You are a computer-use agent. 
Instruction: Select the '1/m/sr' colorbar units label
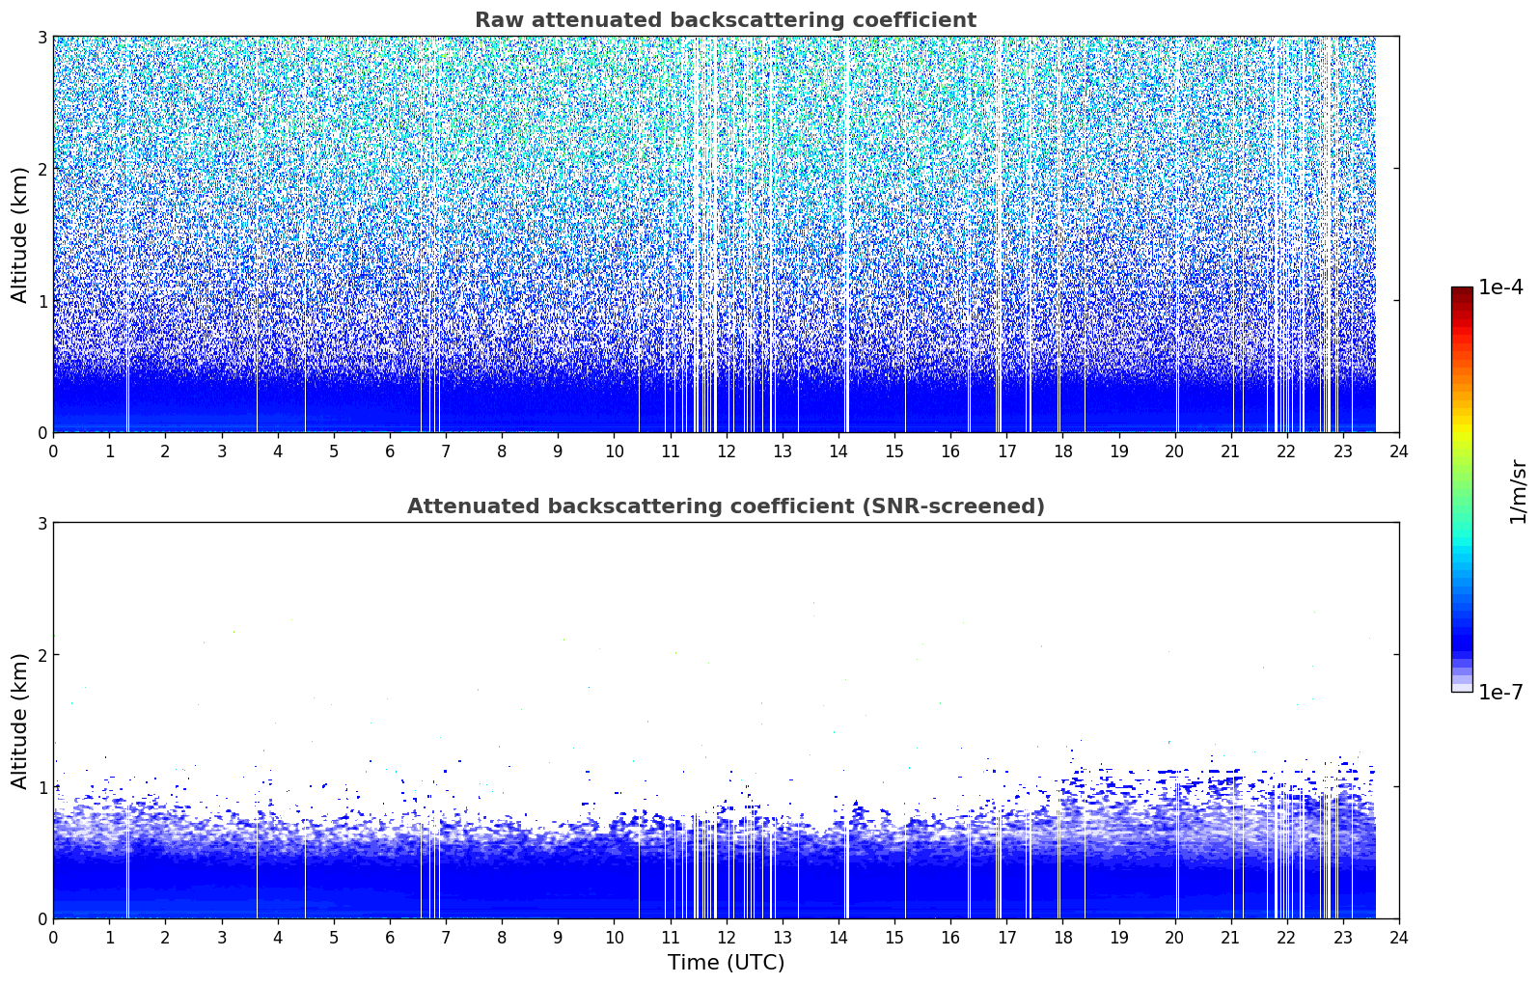[x=1518, y=491]
